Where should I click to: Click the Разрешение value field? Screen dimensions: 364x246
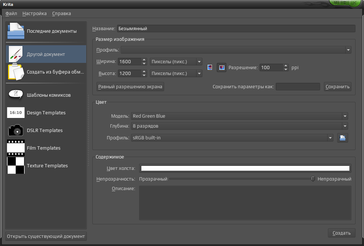pyautogui.click(x=271, y=68)
